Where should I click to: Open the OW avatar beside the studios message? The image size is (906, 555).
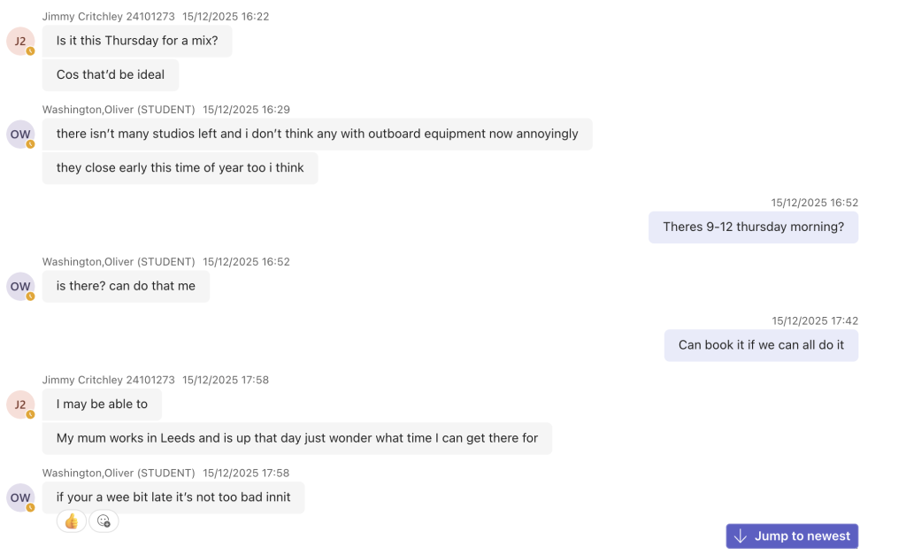(19, 135)
